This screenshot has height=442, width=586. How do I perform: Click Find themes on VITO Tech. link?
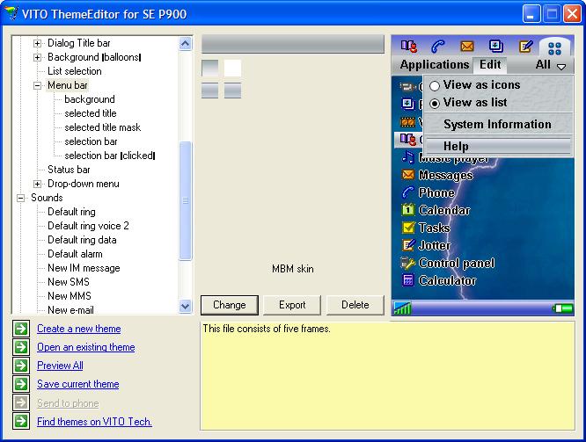click(94, 422)
